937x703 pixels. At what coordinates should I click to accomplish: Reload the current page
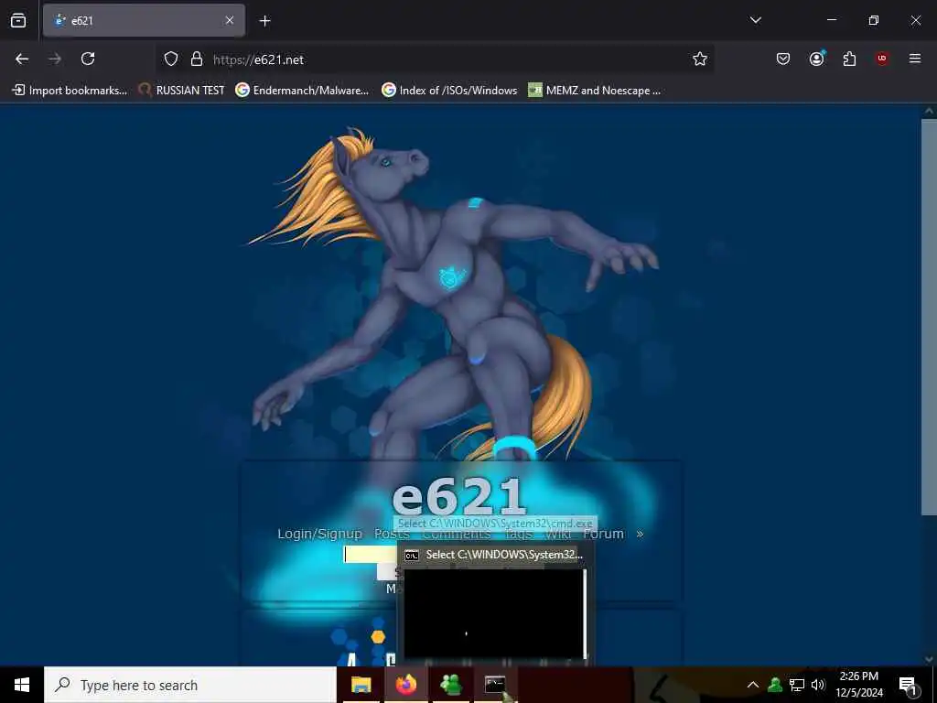point(88,59)
